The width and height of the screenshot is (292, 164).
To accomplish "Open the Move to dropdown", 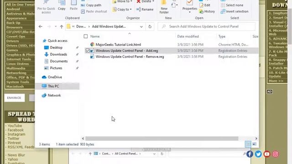I will (123, 1).
